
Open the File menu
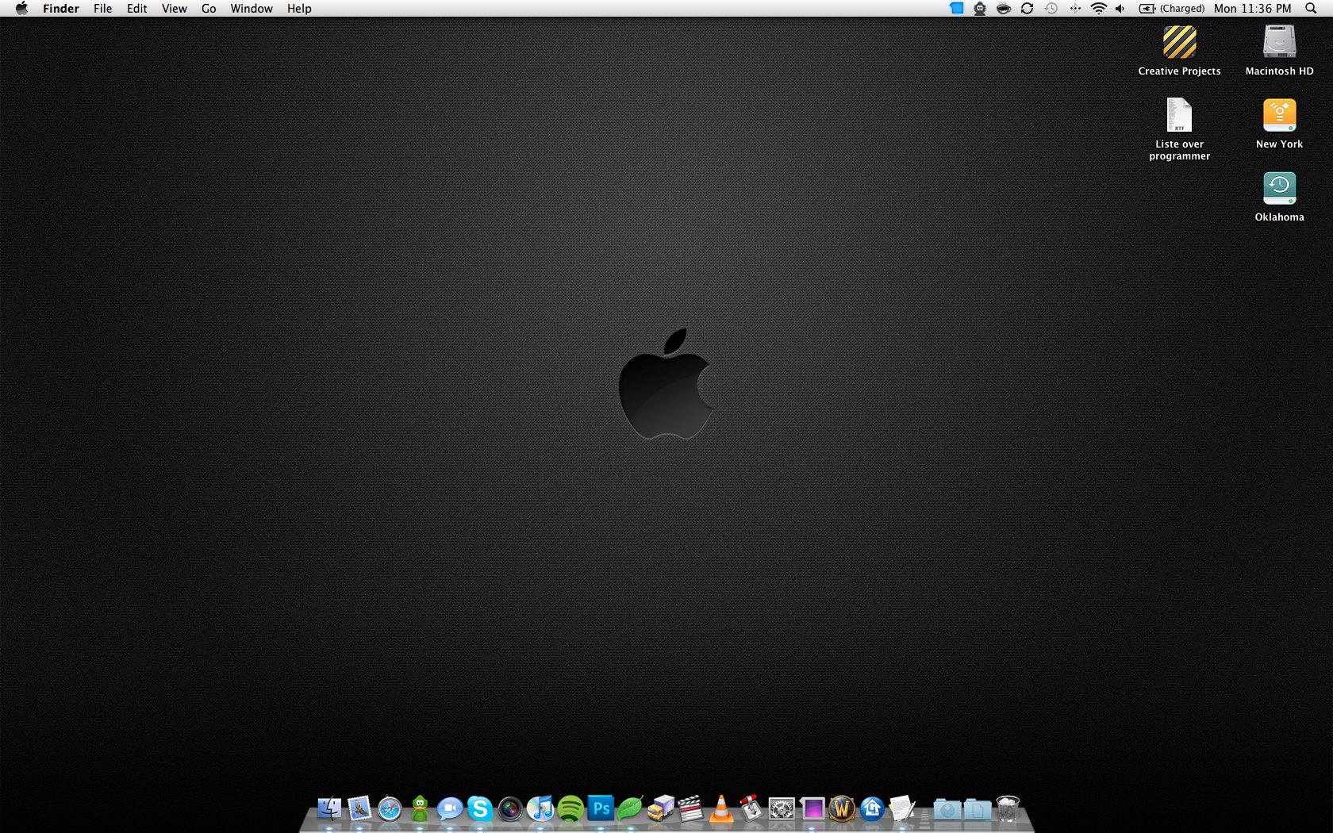click(102, 8)
